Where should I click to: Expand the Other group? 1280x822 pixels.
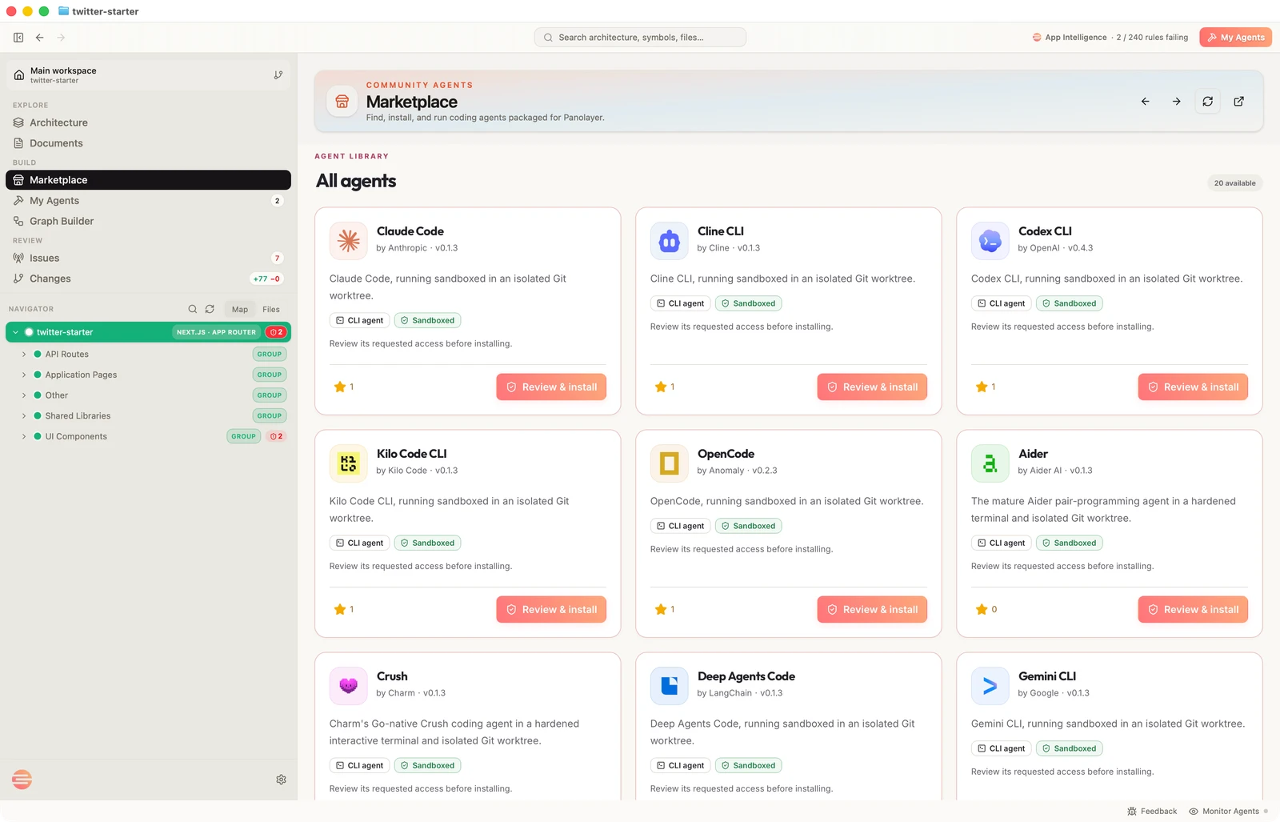[24, 395]
